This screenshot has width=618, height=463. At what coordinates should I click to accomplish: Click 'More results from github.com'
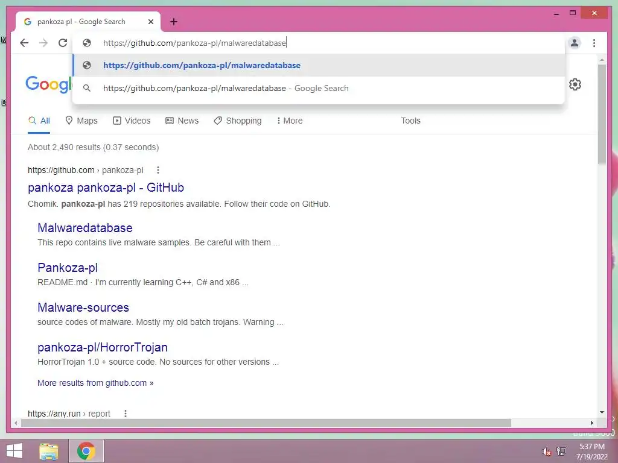pyautogui.click(x=95, y=383)
